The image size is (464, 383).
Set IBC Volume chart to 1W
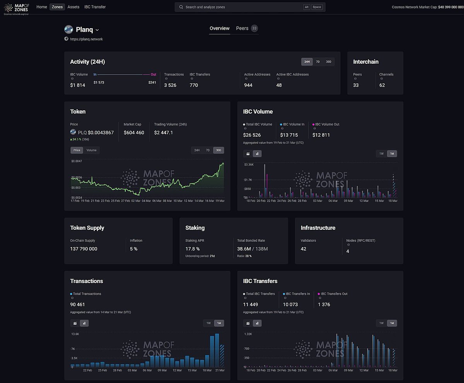[381, 154]
